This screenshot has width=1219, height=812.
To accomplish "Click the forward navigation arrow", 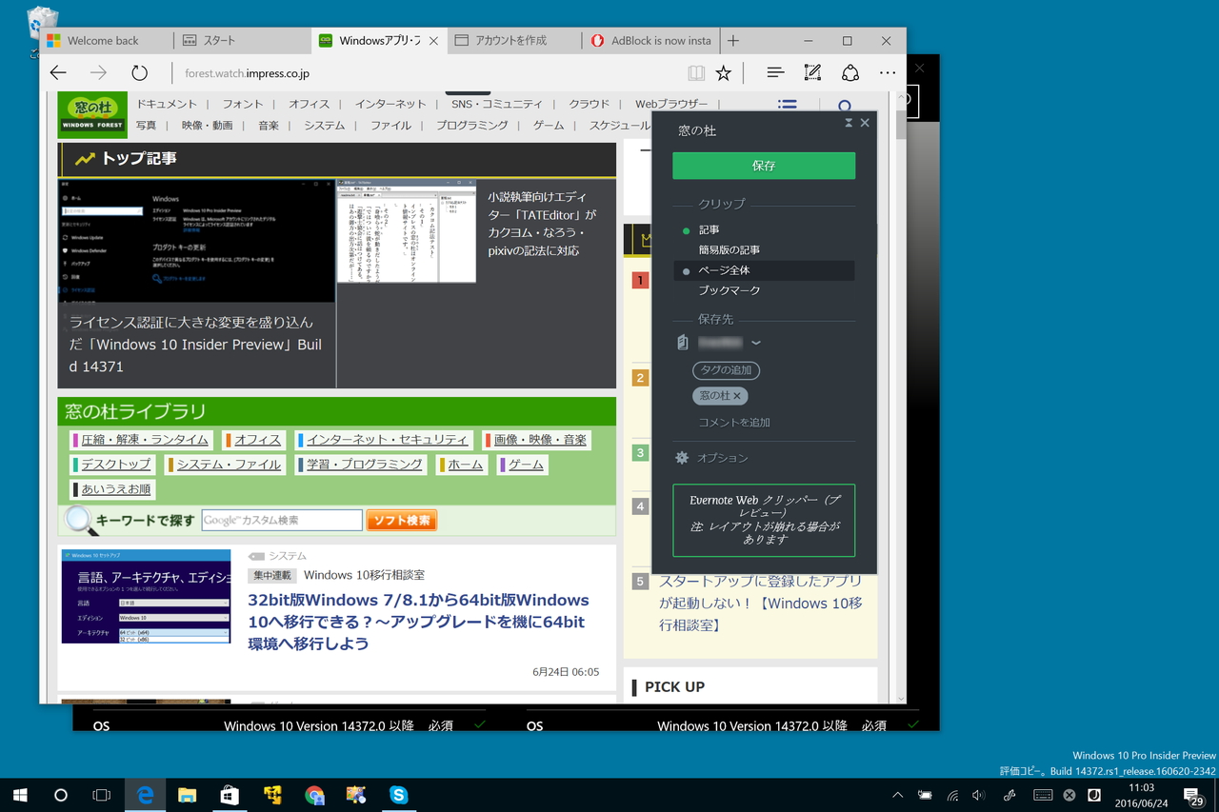I will tap(98, 72).
